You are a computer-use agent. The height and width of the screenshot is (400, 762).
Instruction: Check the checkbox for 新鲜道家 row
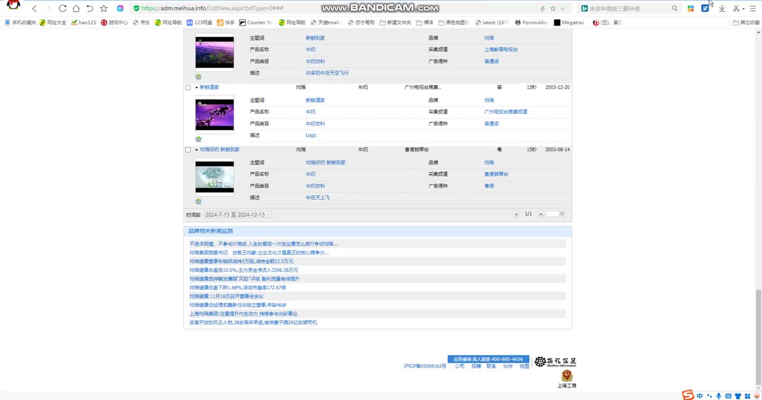pos(188,87)
